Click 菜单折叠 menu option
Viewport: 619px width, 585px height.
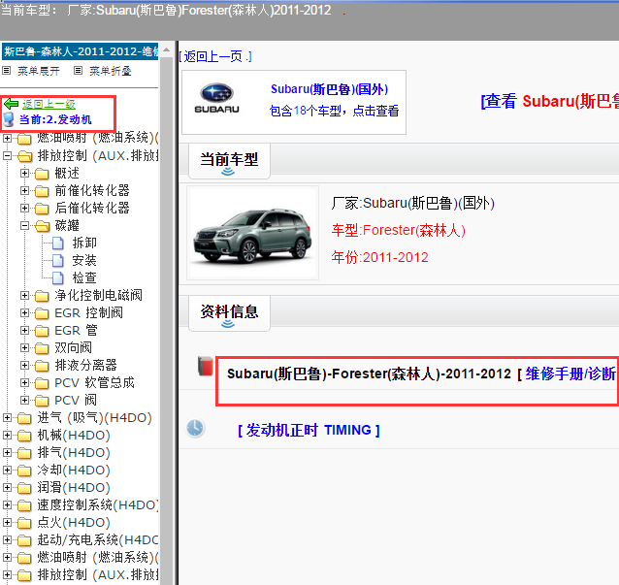pos(111,71)
